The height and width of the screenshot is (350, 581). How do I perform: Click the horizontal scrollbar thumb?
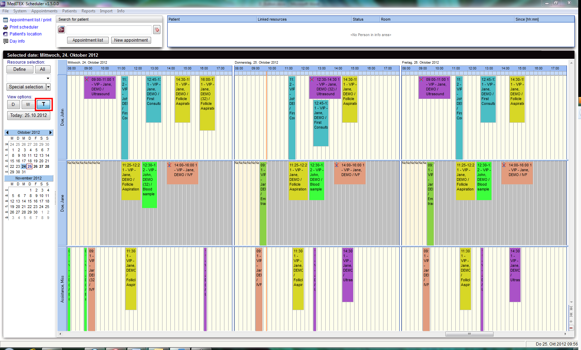[x=469, y=334]
